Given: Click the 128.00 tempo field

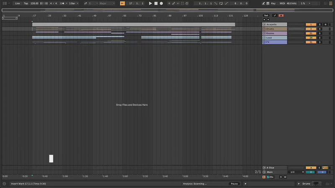Looking at the screenshot, I should (34, 3).
